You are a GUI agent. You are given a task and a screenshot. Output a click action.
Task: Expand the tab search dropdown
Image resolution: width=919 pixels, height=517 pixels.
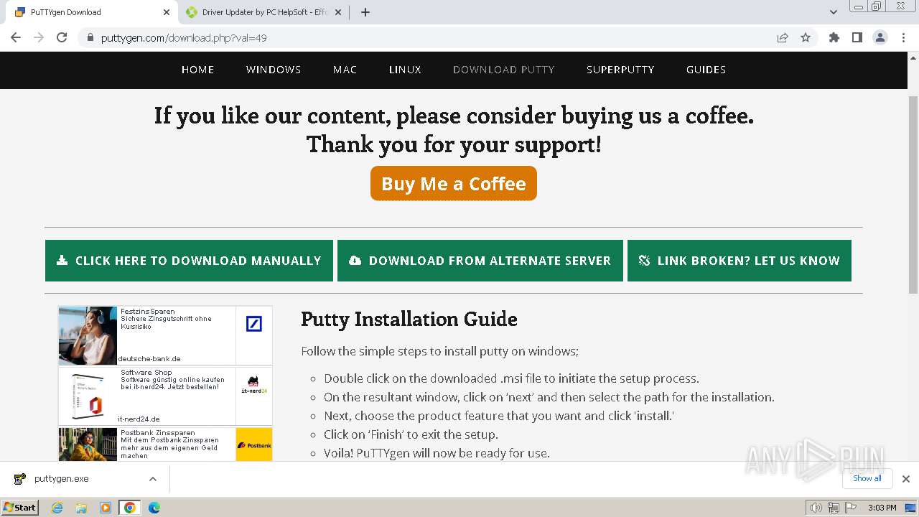tap(834, 12)
